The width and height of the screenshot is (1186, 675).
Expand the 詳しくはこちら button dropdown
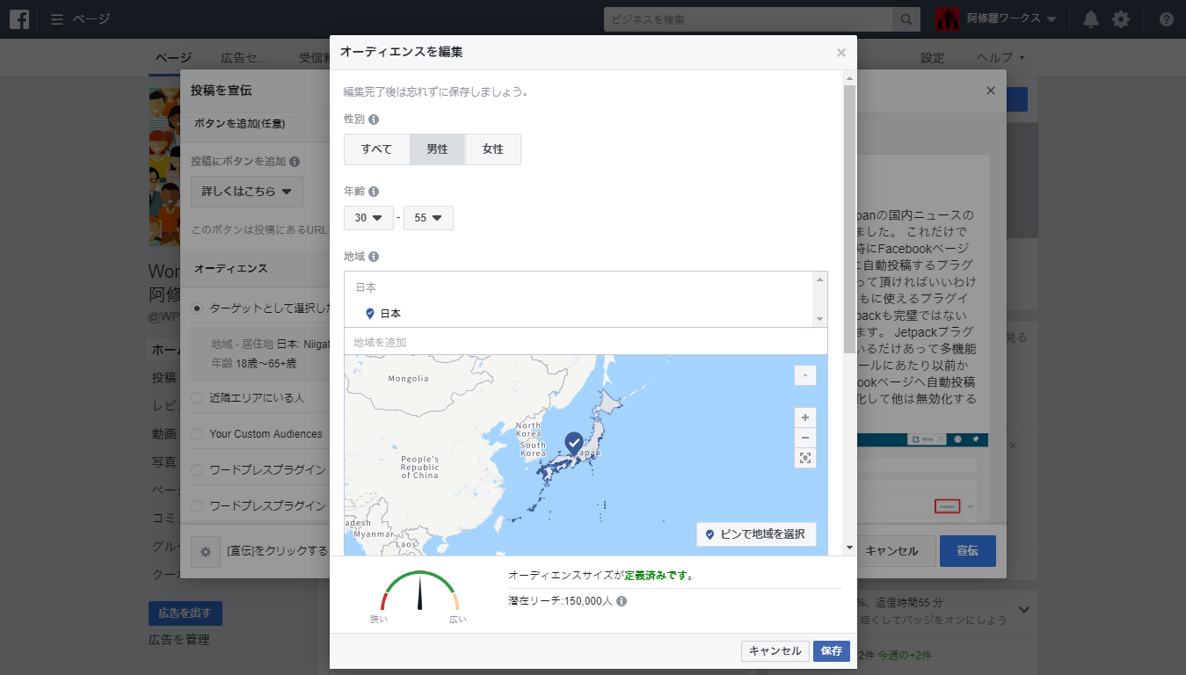(247, 192)
